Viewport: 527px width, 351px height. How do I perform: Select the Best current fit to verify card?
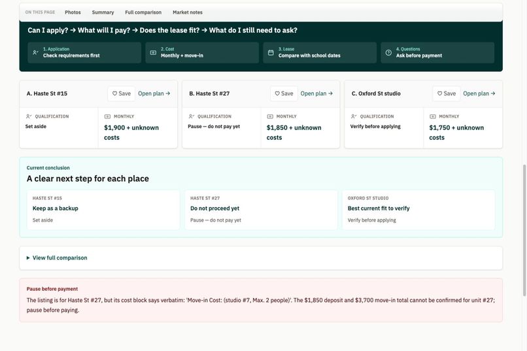[x=418, y=210]
